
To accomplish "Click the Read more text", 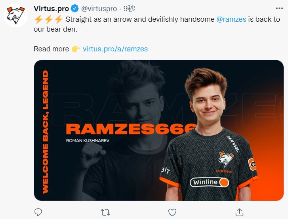I will pos(51,49).
